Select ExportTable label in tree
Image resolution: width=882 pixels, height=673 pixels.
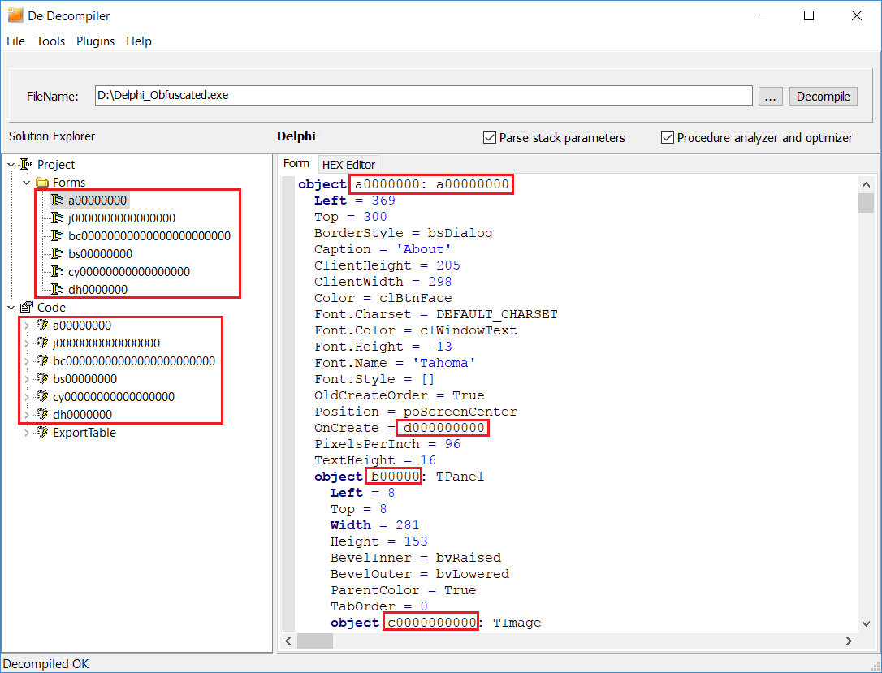(x=84, y=433)
